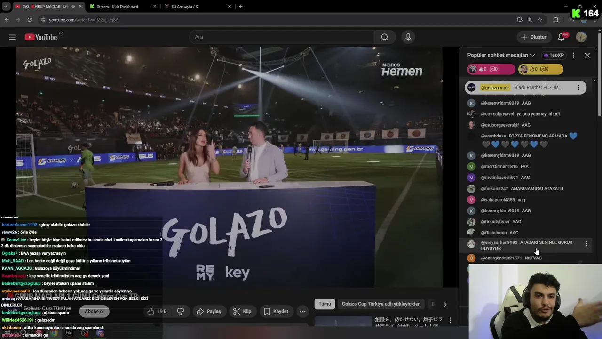The image size is (602, 339).
Task: Share the video with Paylaş
Action: (209, 311)
